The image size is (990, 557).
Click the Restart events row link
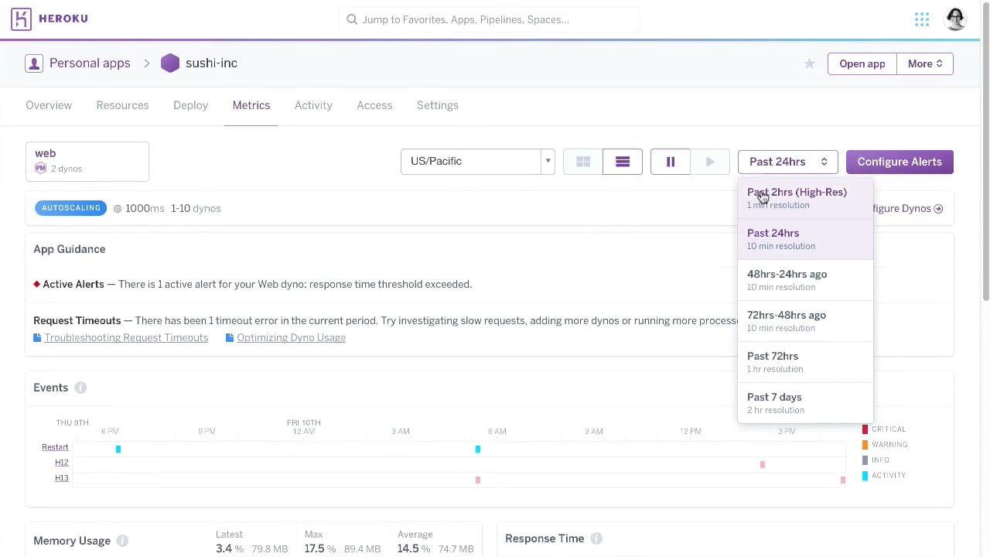click(x=55, y=447)
